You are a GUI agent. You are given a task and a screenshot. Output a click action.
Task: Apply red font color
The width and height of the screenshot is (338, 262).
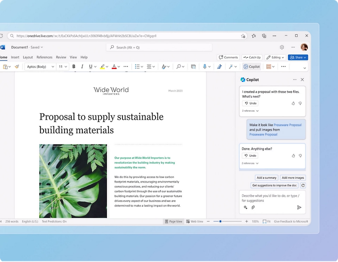click(114, 67)
